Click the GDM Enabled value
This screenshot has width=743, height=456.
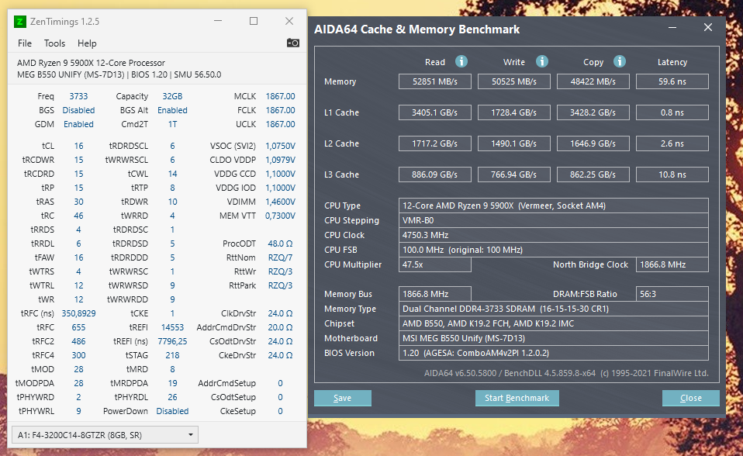point(78,124)
